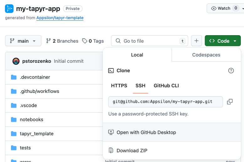Click the .devcontainer folder icon
Screen dimensions: 244x162
tap(14, 77)
